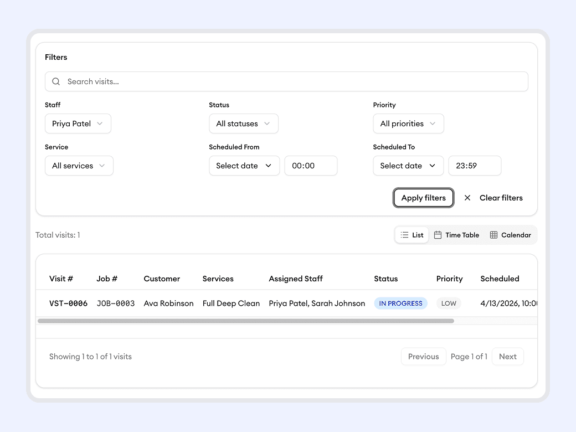Expand the All services dropdown
Viewport: 576px width, 432px height.
click(79, 166)
